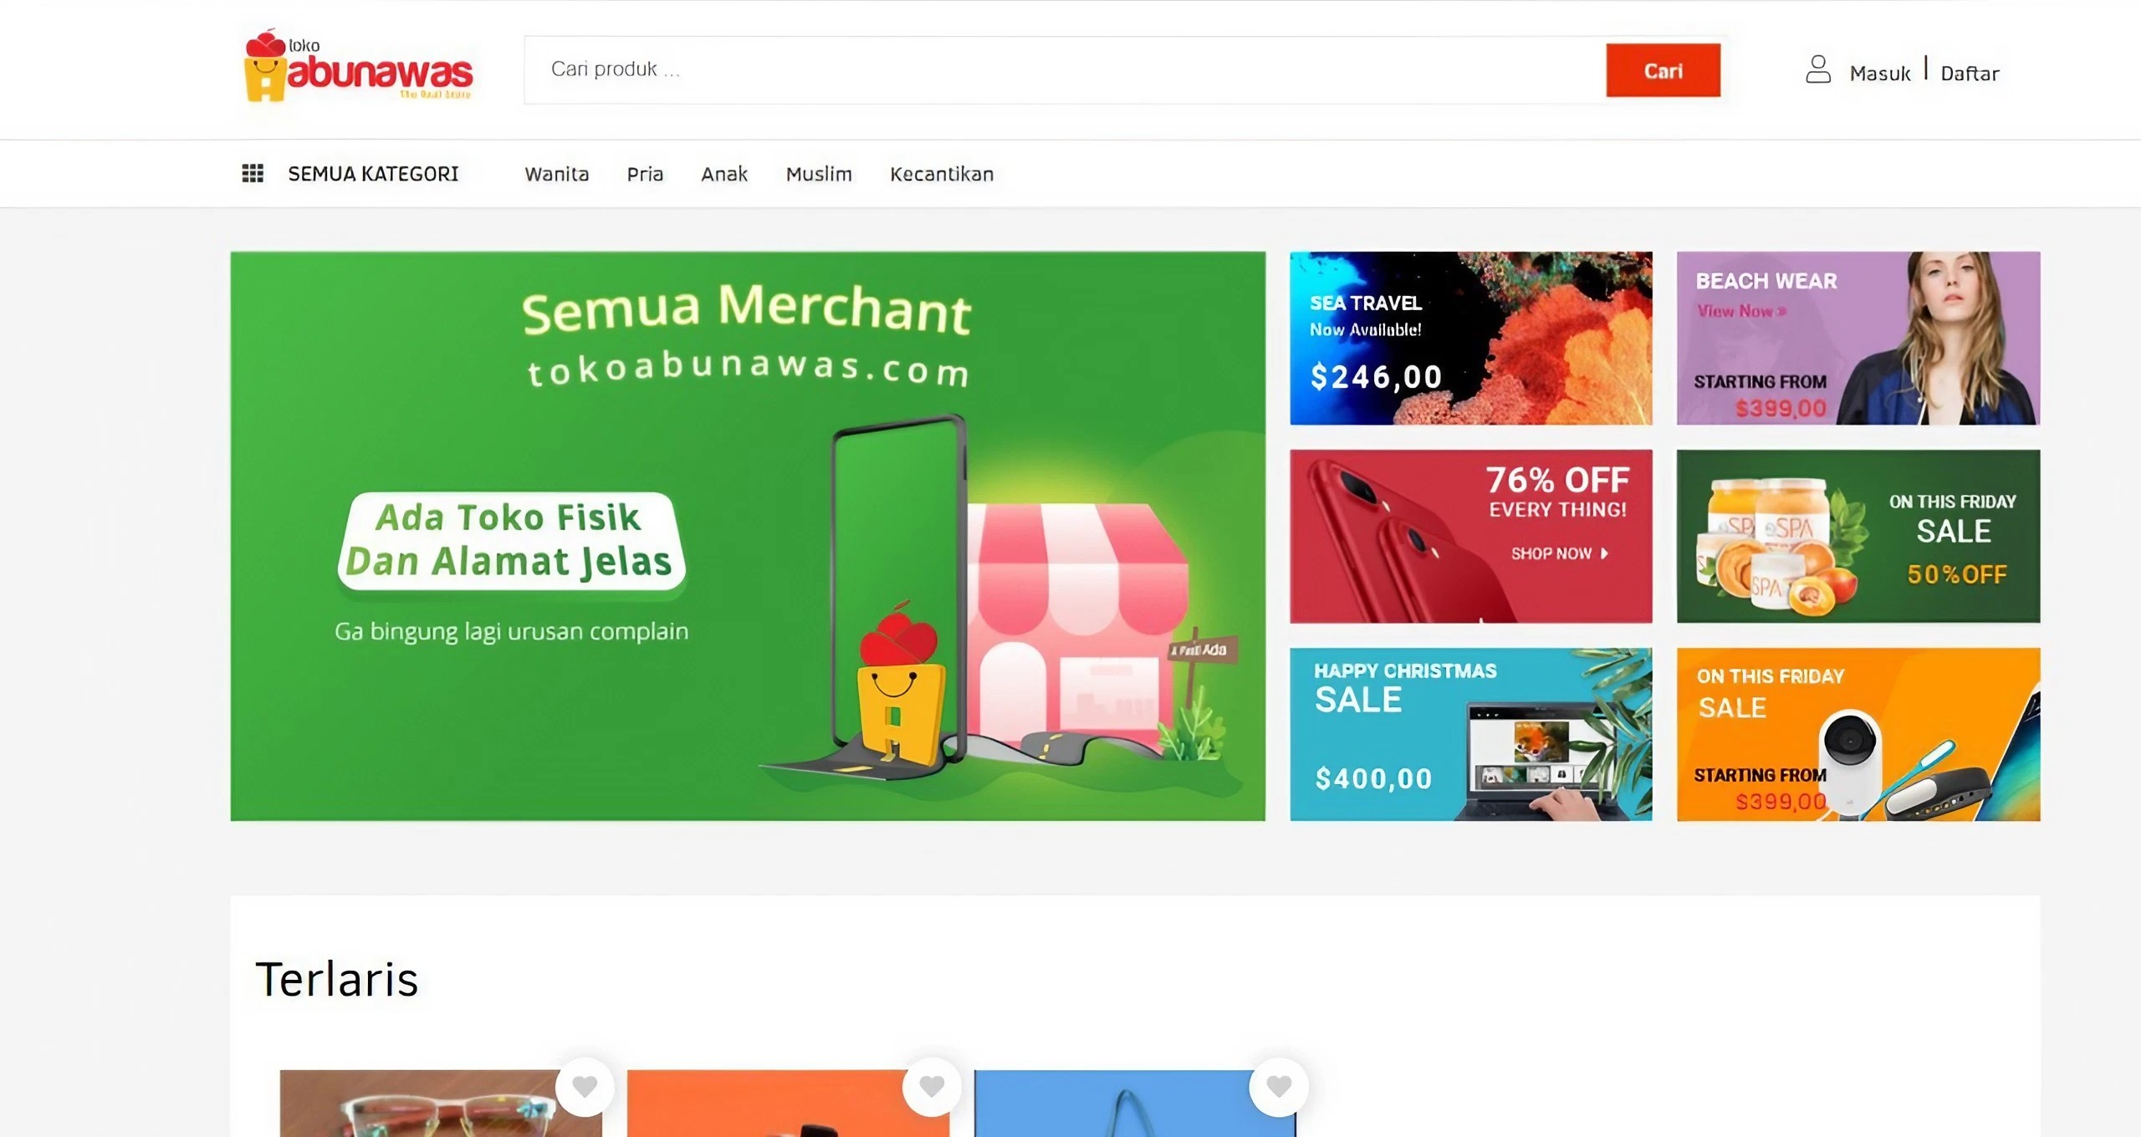The height and width of the screenshot is (1137, 2141).
Task: Favorite the eyeglasses product with heart icon
Action: [x=585, y=1086]
